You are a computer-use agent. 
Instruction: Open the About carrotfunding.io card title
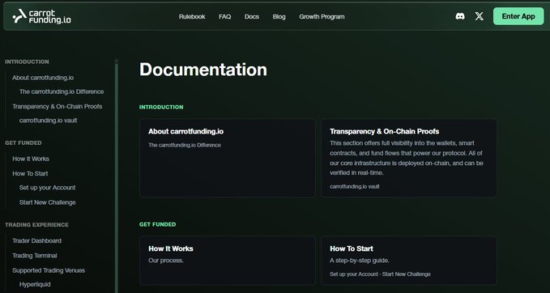[185, 131]
